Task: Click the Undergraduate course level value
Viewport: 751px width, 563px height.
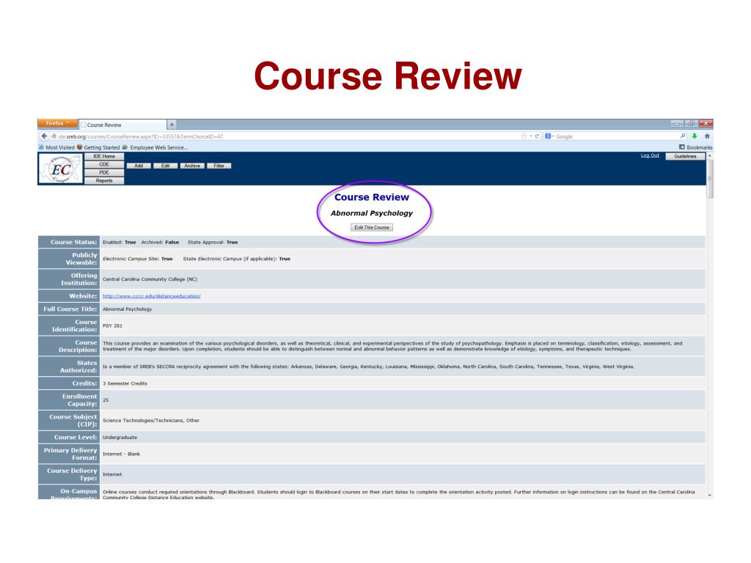Action: (120, 438)
